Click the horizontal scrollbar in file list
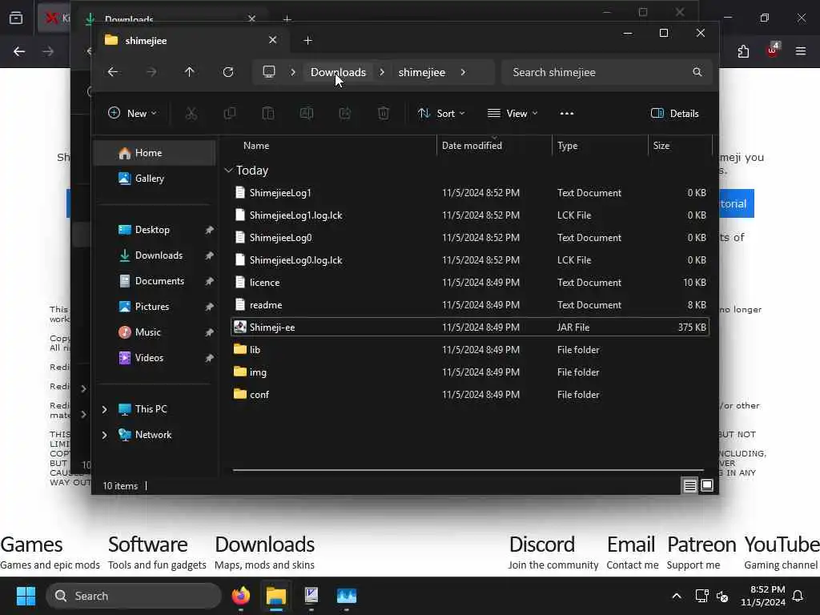The width and height of the screenshot is (820, 615). [468, 470]
